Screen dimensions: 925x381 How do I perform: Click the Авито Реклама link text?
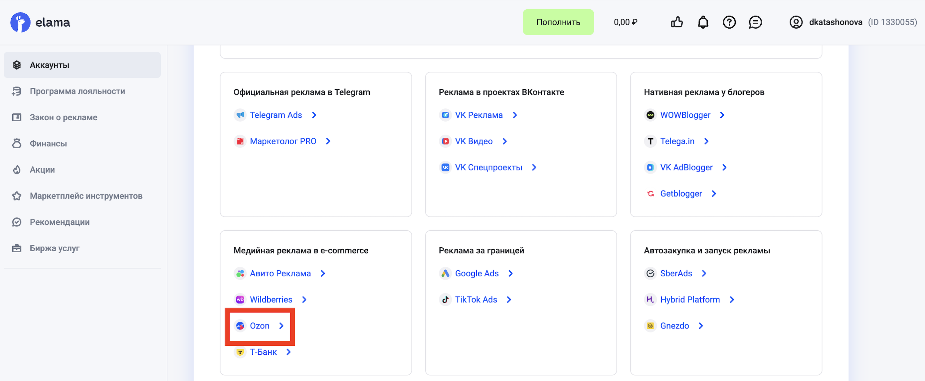point(280,273)
